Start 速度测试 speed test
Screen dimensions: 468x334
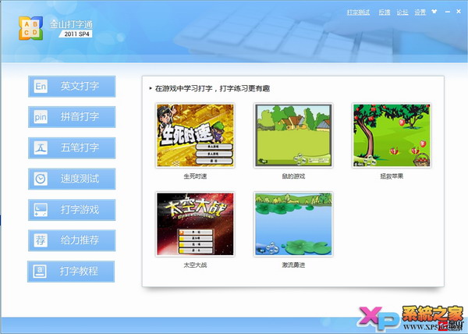[72, 179]
